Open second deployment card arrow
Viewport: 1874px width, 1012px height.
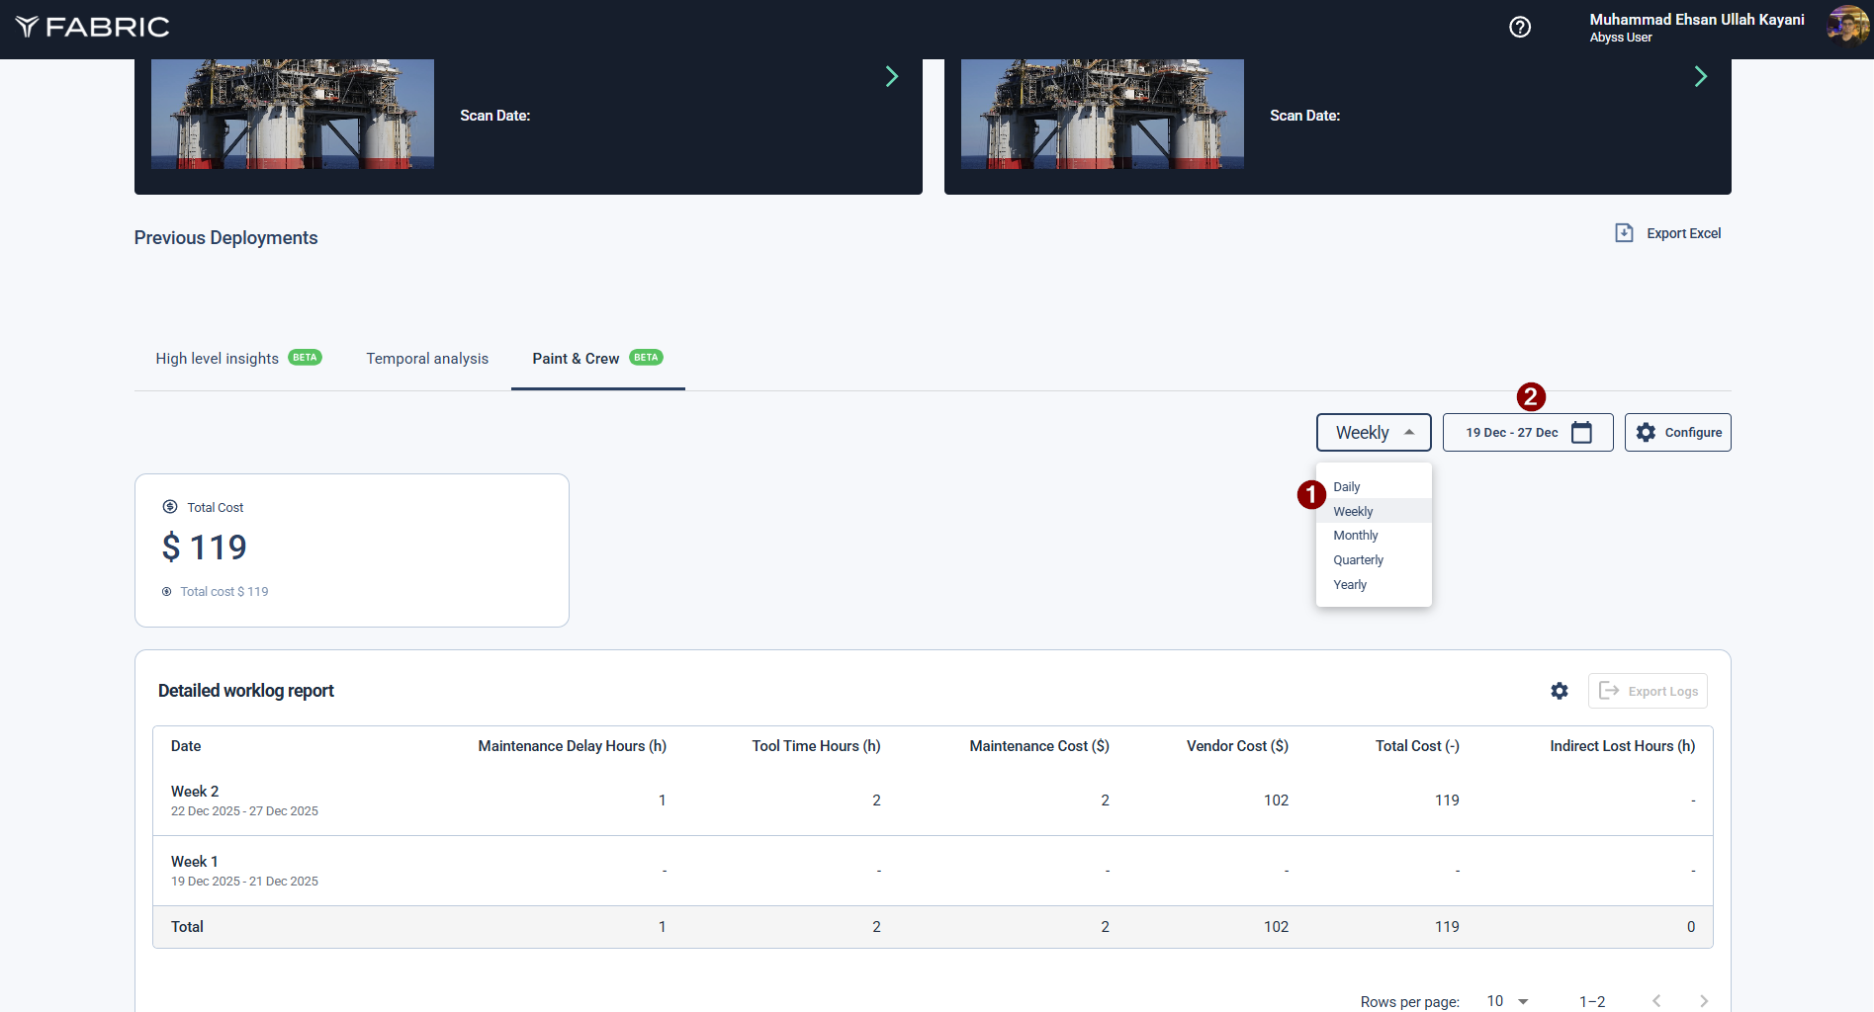click(1700, 77)
